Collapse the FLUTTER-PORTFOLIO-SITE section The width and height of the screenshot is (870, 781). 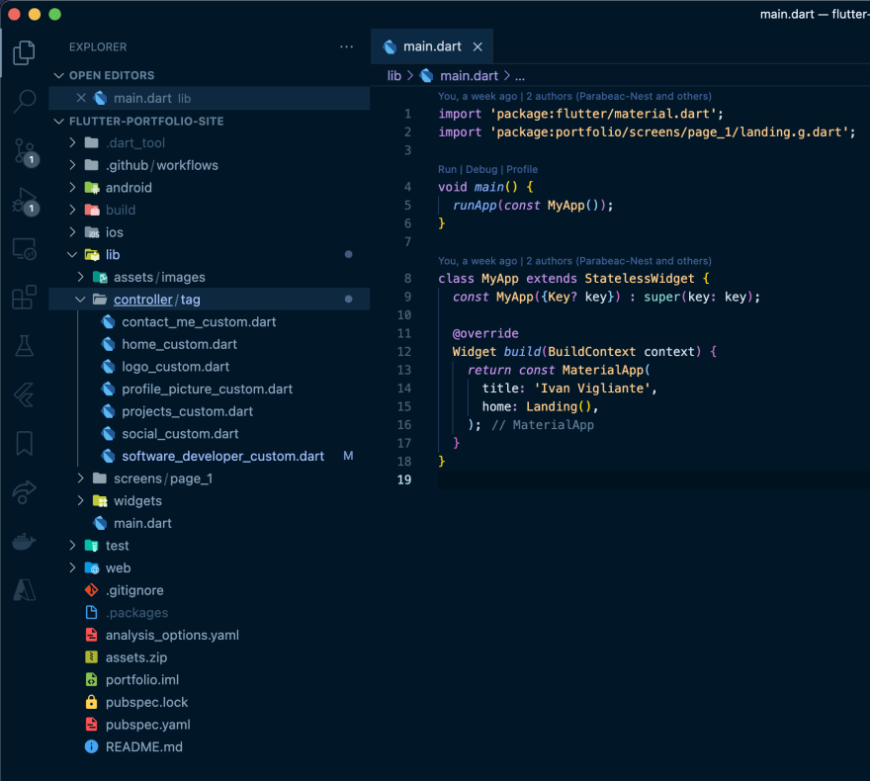[58, 122]
